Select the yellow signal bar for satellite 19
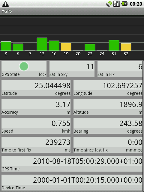The height and width of the screenshot is (192, 144). click(66, 47)
